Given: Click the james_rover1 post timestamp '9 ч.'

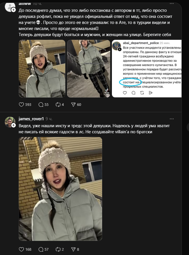Looking at the screenshot, I should 49,119.
